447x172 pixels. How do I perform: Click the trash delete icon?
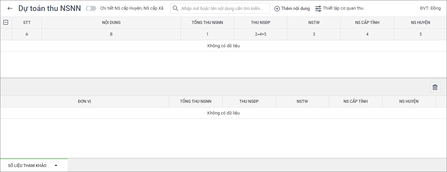click(x=435, y=87)
